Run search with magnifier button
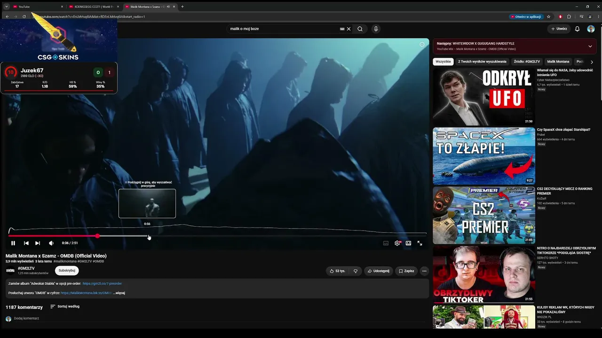 point(360,29)
